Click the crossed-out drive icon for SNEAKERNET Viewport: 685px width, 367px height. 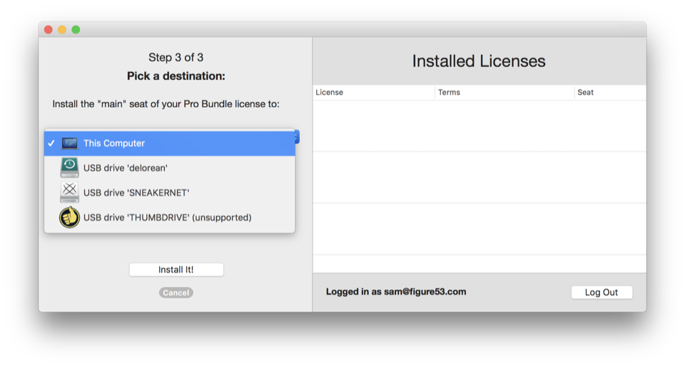tap(69, 192)
